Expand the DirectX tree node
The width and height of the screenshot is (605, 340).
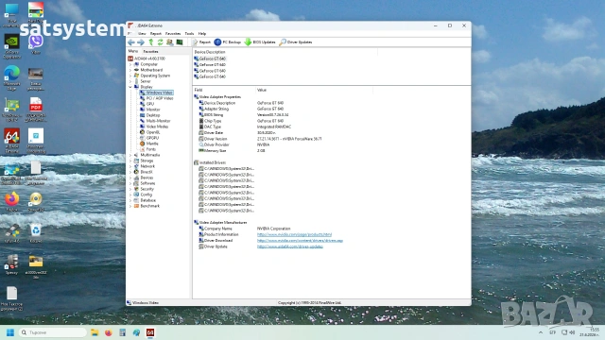130,172
